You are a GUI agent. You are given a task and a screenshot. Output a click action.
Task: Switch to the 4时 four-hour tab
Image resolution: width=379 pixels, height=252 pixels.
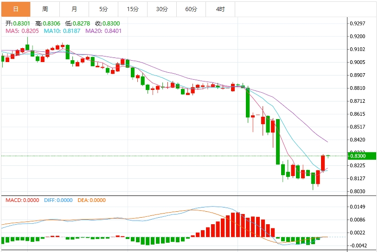[x=220, y=9]
